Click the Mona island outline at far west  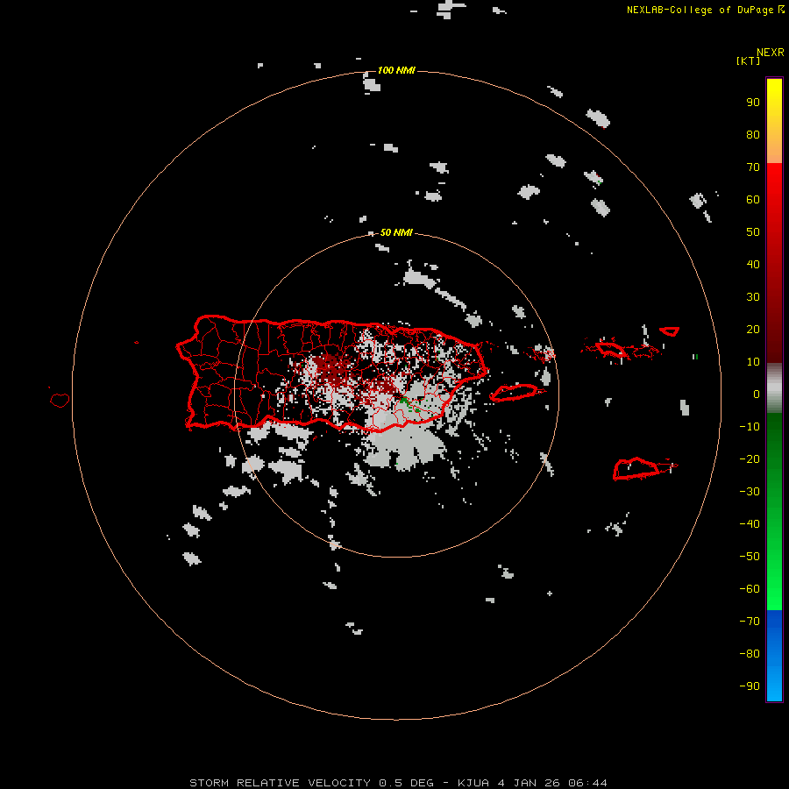[x=60, y=400]
